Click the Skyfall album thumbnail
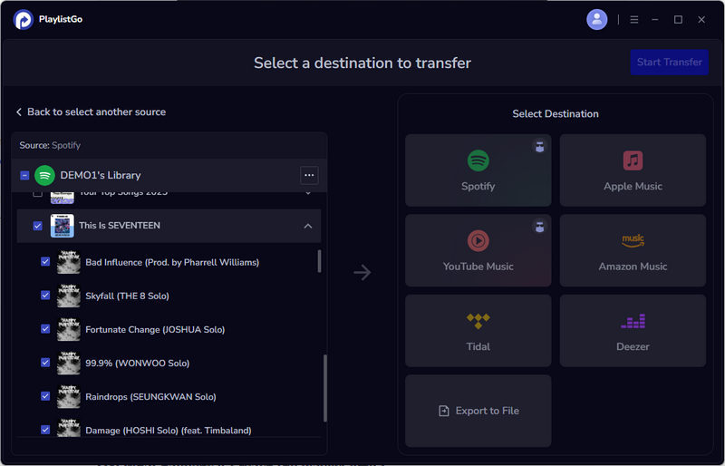The width and height of the screenshot is (725, 466). point(69,296)
